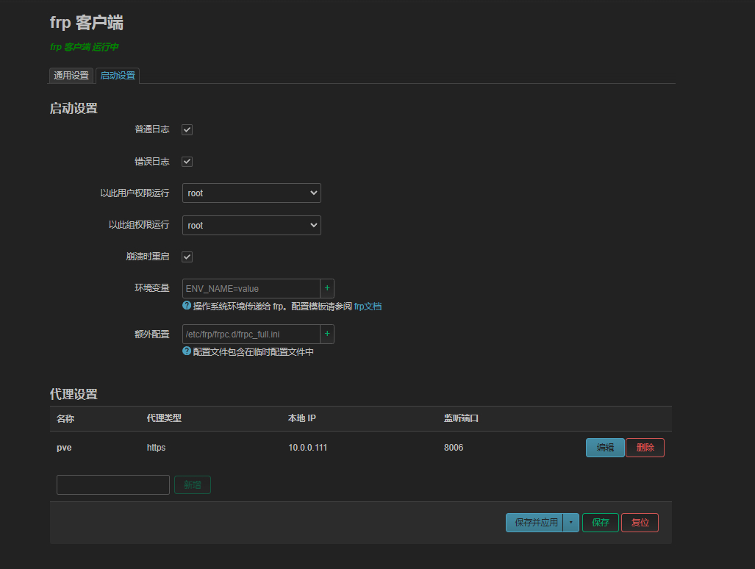Click the 名称 column header
Viewport: 755px width, 569px height.
pyautogui.click(x=65, y=419)
